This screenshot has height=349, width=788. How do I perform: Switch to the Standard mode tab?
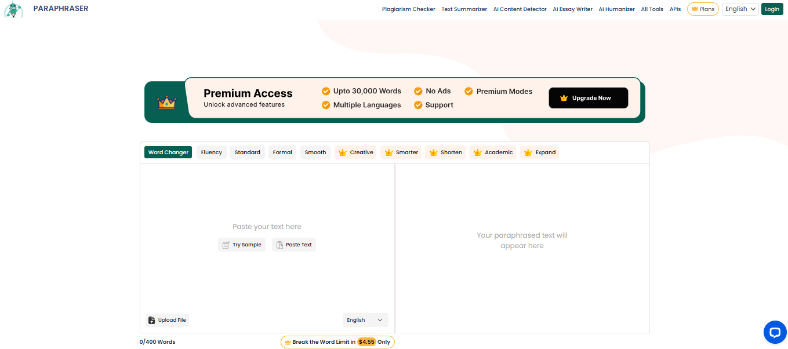(248, 152)
